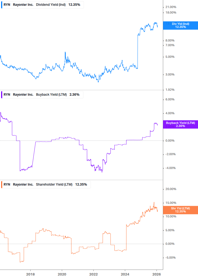The height and width of the screenshot is (278, 198).
Task: Click the 3.00% tick on the dividend yield axis
Action: [170, 74]
